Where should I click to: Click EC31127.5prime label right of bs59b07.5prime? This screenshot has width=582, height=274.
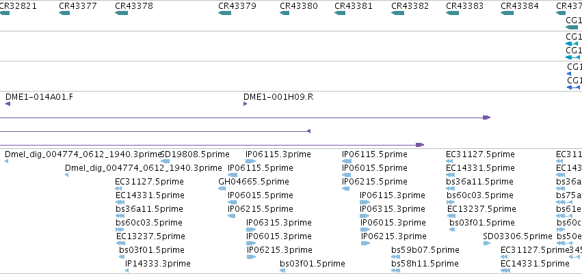coord(535,250)
